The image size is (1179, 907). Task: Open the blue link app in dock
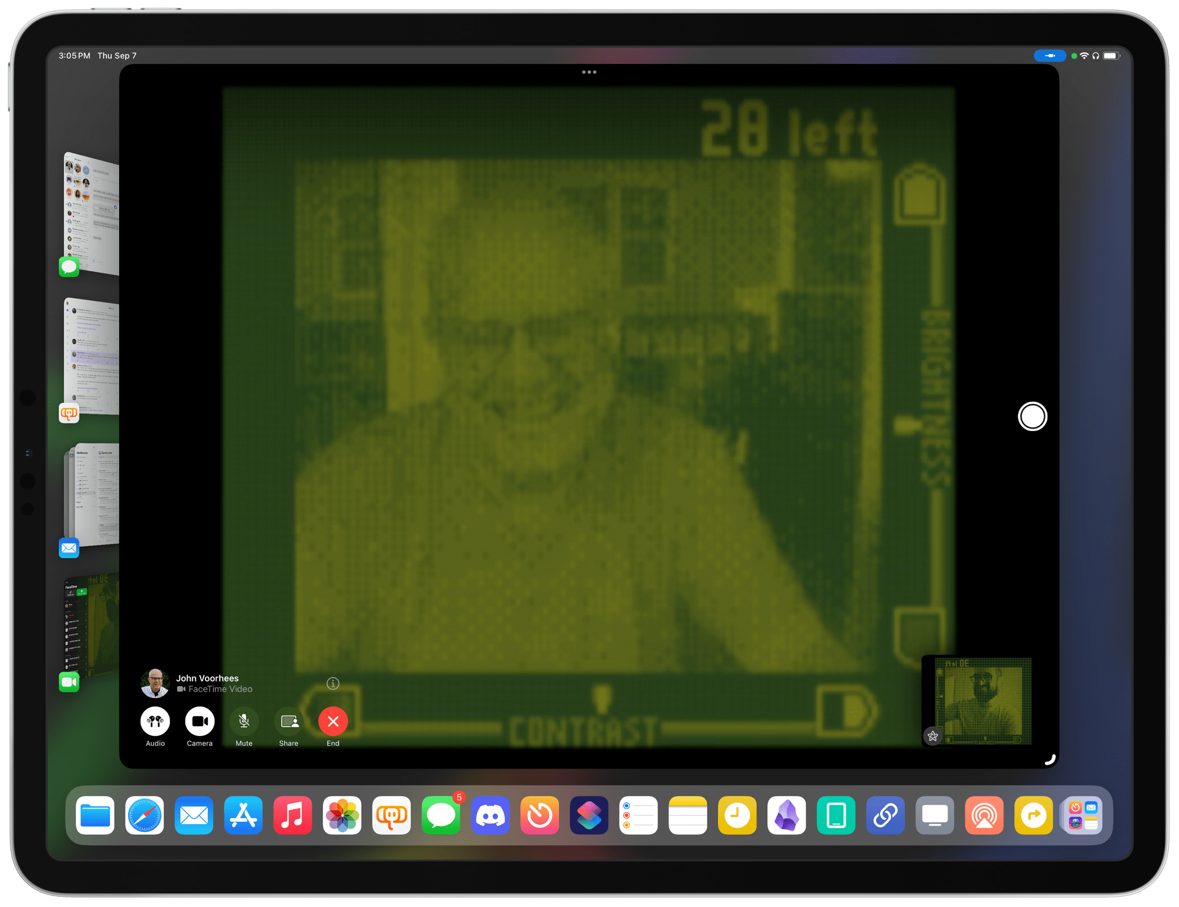(885, 815)
